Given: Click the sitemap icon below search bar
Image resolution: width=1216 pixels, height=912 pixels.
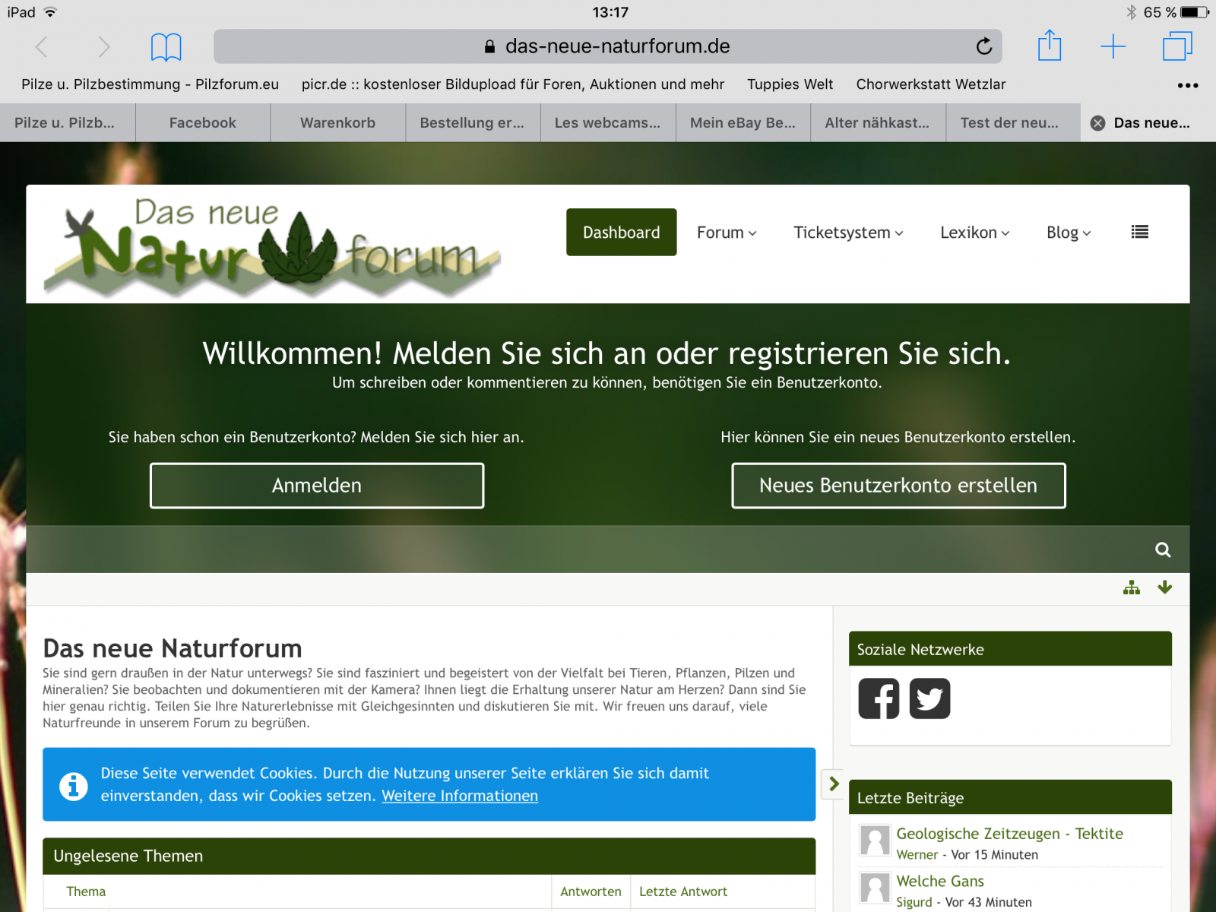Looking at the screenshot, I should (1131, 587).
